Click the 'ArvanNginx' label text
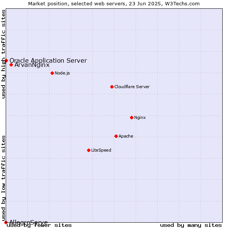Screen dimensions: 228x228 [x=32, y=65]
